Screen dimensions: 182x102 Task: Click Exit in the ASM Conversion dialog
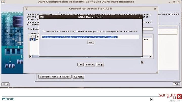(x=91, y=43)
